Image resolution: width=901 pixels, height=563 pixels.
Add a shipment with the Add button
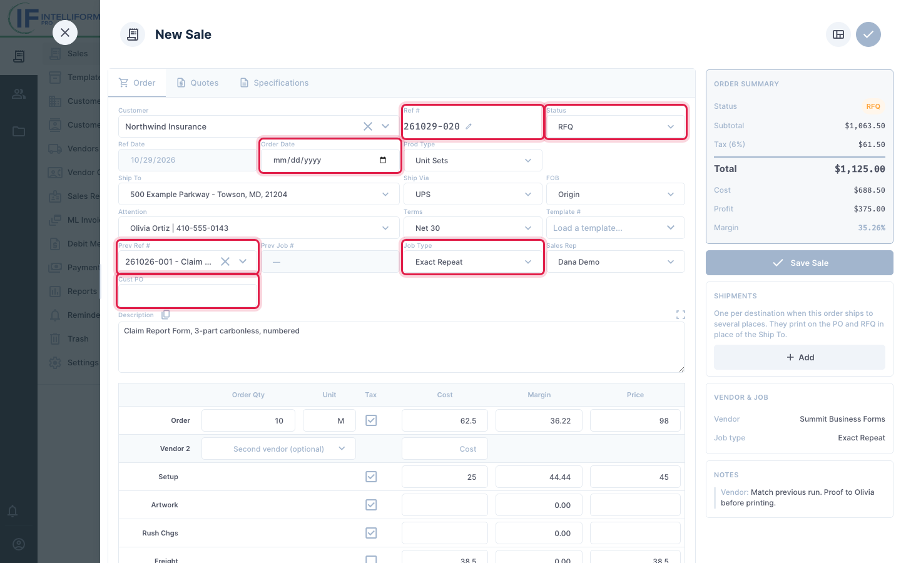point(800,357)
